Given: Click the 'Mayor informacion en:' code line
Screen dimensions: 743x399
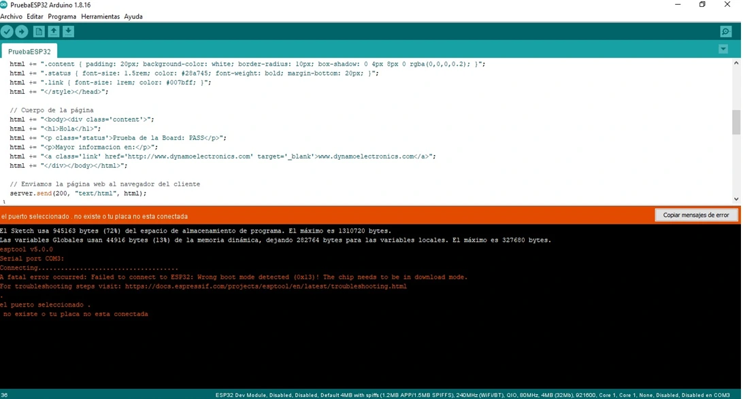Looking at the screenshot, I should [84, 148].
